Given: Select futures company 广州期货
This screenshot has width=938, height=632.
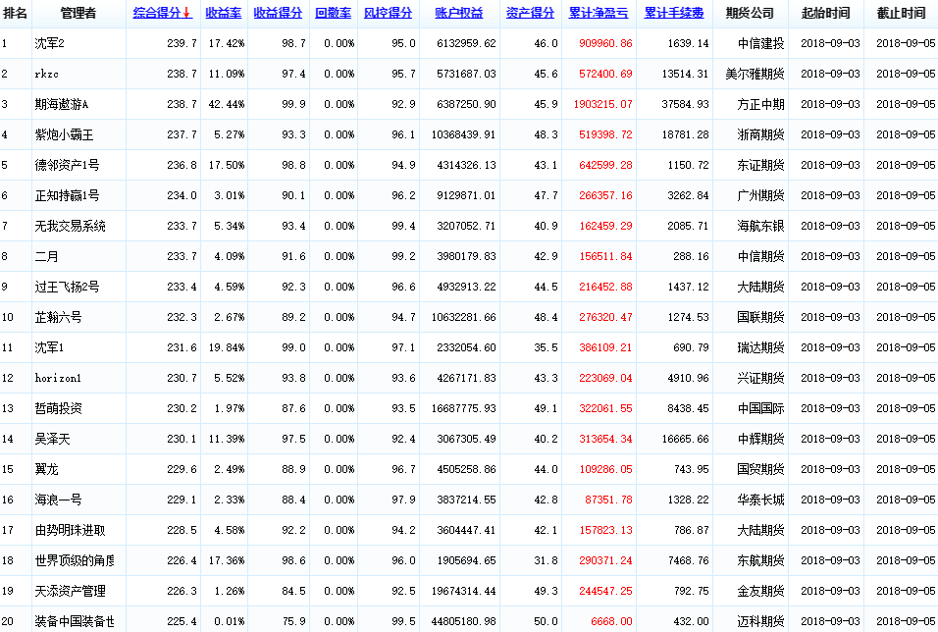Looking at the screenshot, I should point(761,195).
